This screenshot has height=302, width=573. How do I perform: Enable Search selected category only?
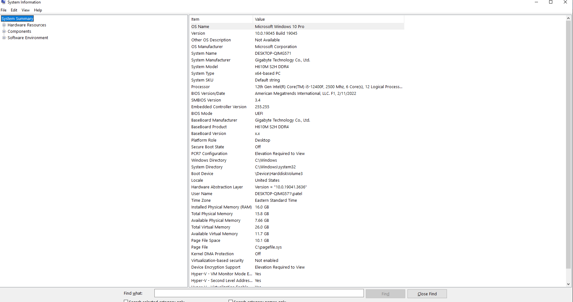(x=126, y=301)
